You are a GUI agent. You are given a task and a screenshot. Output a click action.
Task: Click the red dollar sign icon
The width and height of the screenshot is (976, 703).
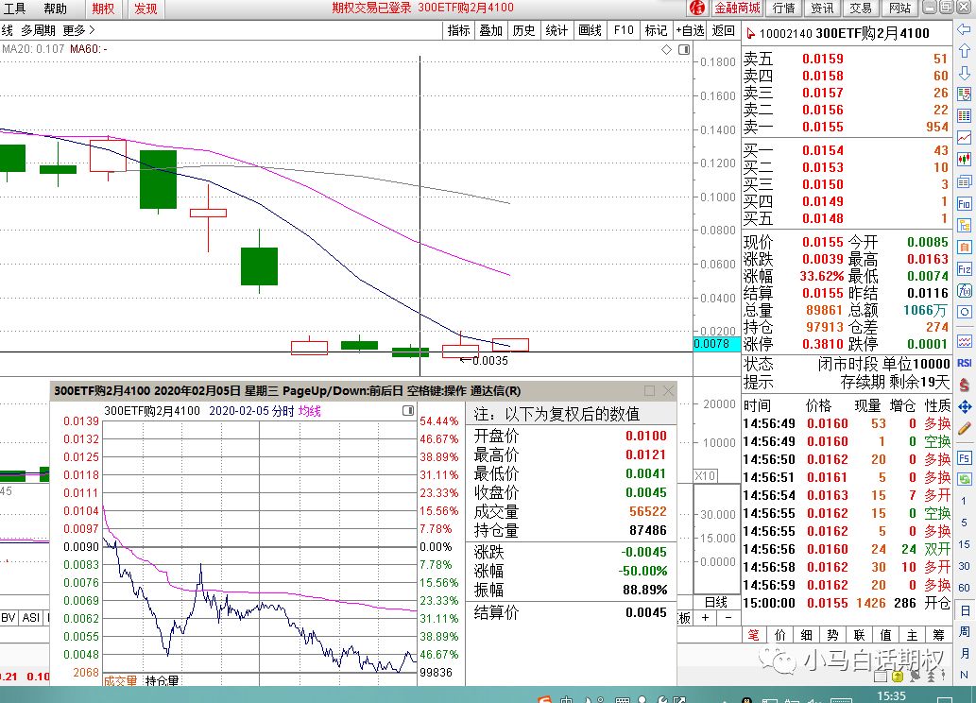pyautogui.click(x=964, y=385)
